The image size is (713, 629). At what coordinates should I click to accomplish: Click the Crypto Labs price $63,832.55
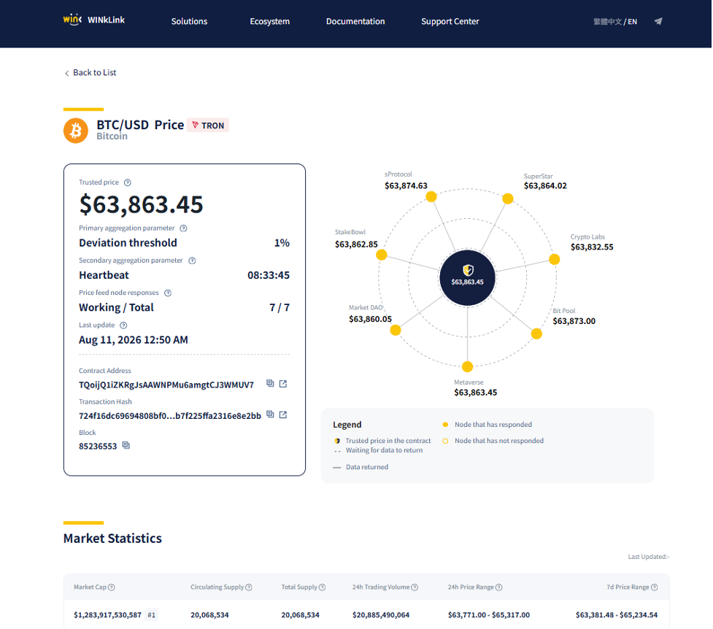click(592, 247)
